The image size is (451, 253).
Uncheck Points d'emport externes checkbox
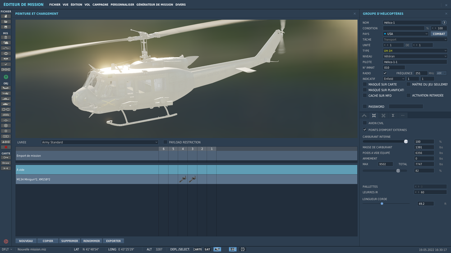tap(365, 130)
